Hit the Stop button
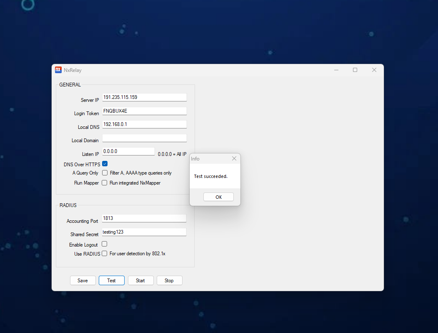Viewport: 438px width, 333px height. pos(169,281)
